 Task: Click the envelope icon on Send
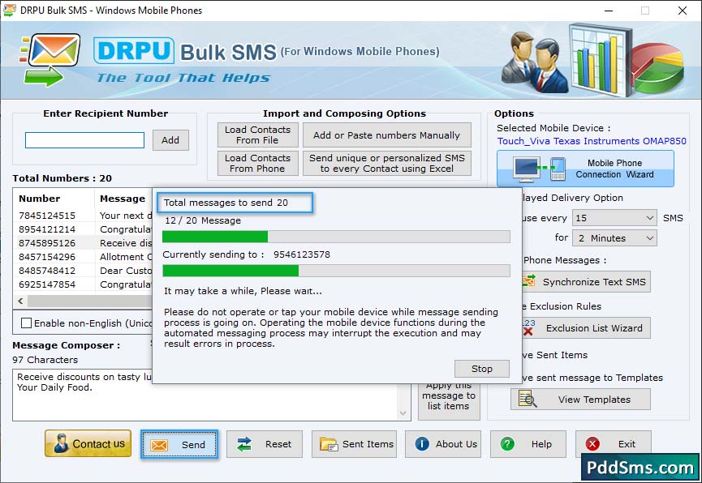click(159, 445)
